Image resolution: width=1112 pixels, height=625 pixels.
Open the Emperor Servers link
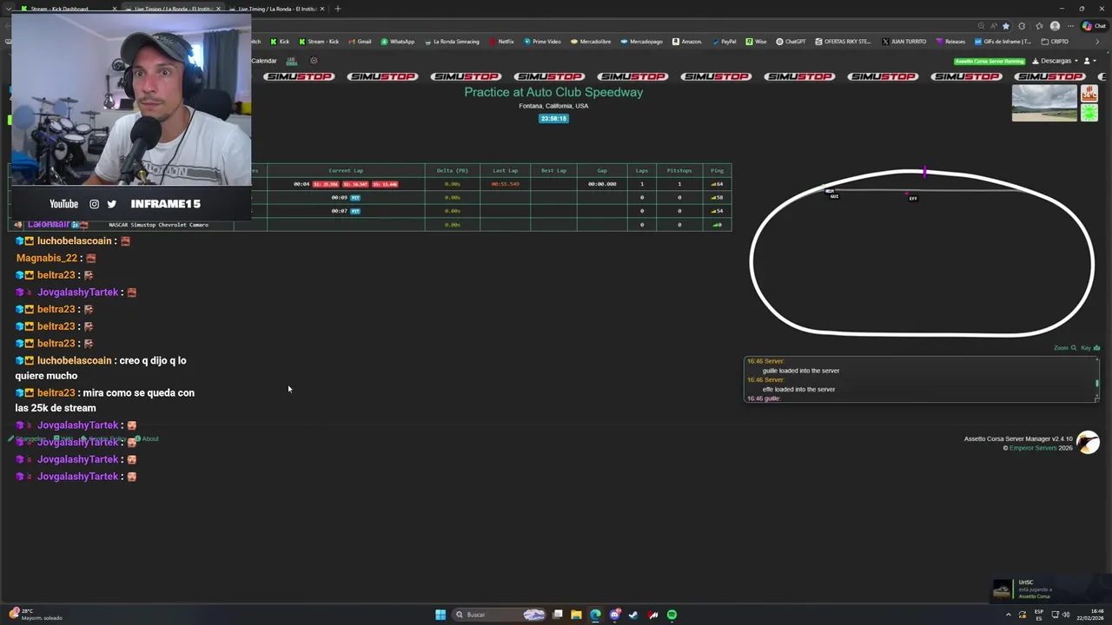pos(1033,448)
